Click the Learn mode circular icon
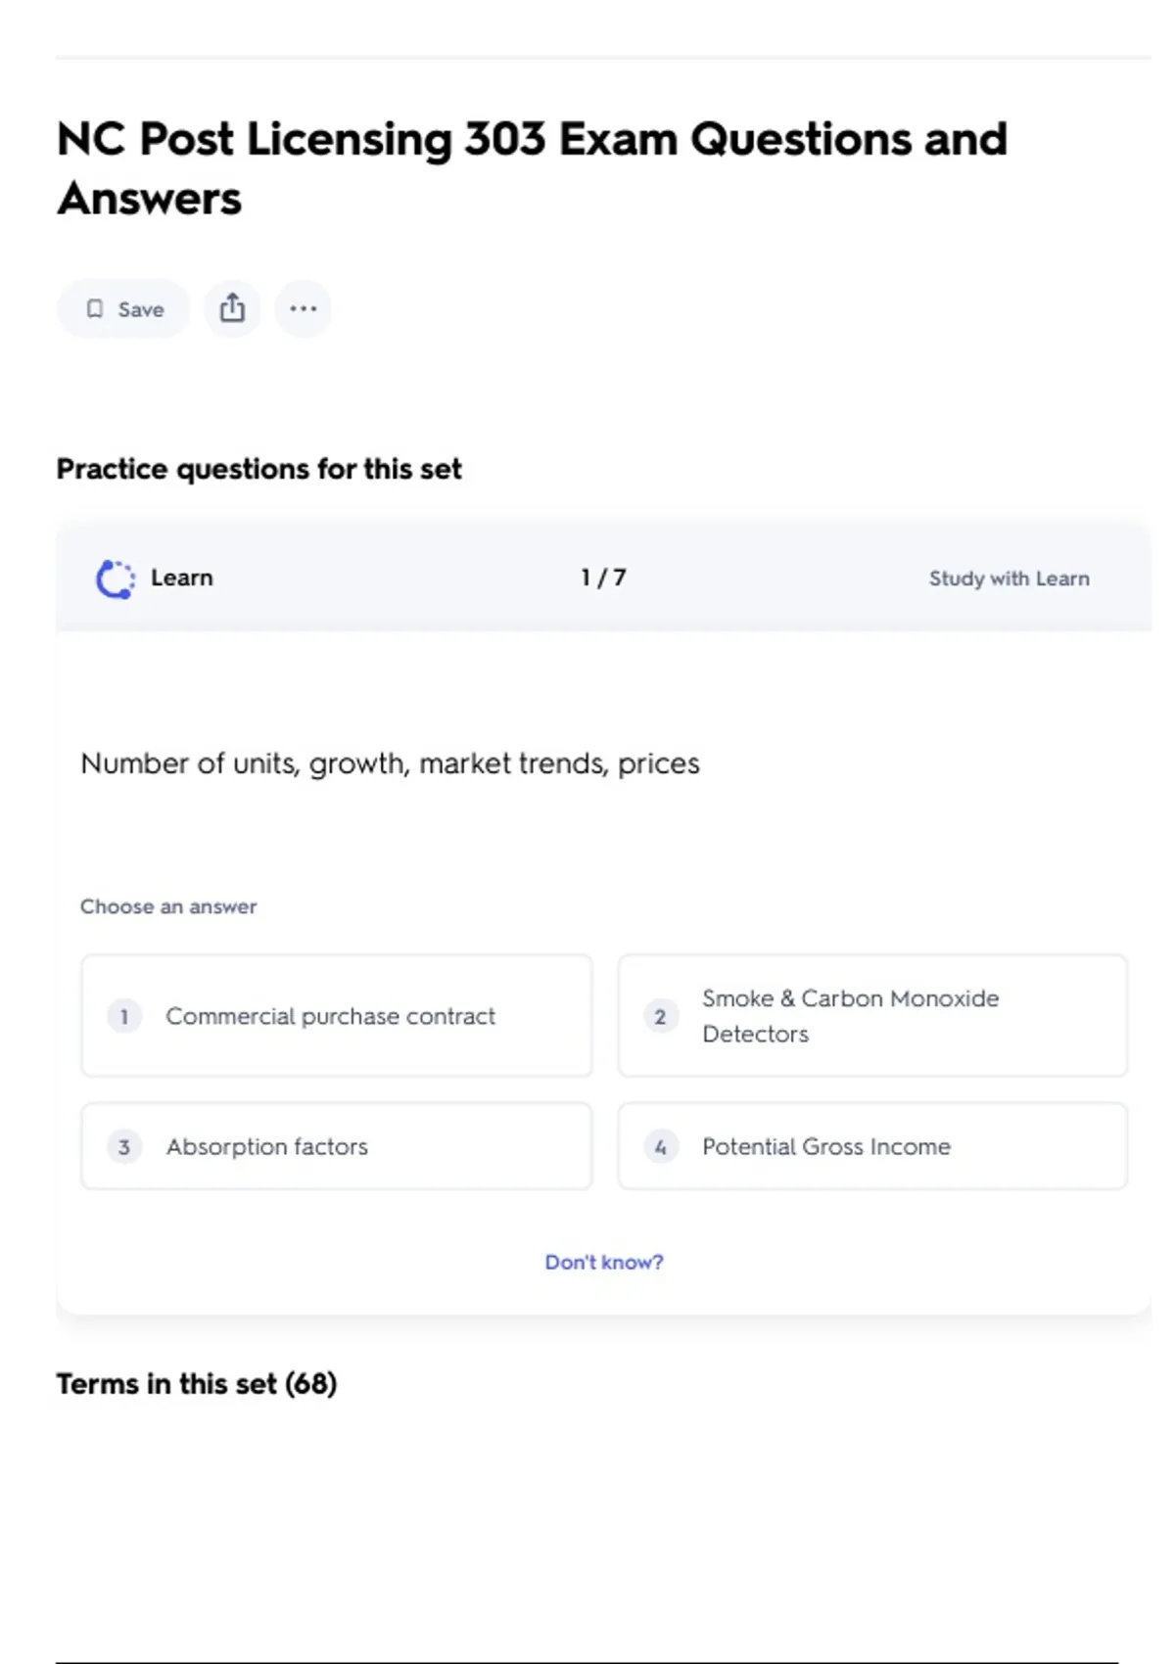The image size is (1175, 1664). tap(116, 578)
